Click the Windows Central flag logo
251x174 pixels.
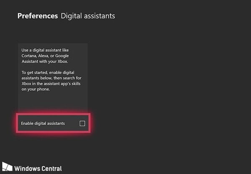click(7, 168)
